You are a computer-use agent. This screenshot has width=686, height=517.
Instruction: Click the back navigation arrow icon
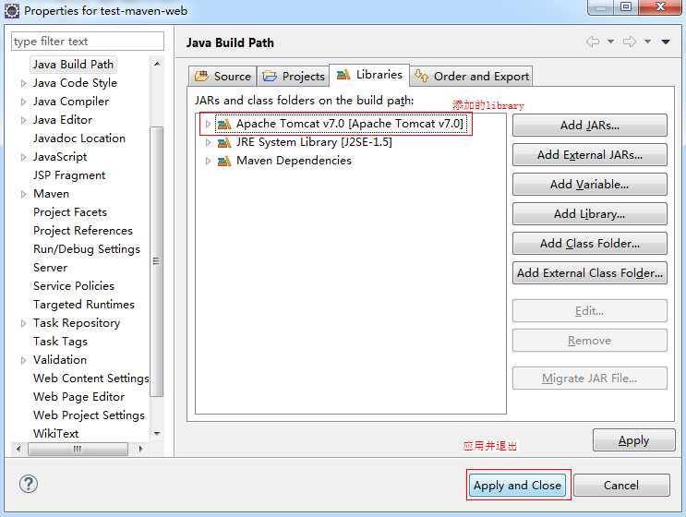tap(593, 42)
